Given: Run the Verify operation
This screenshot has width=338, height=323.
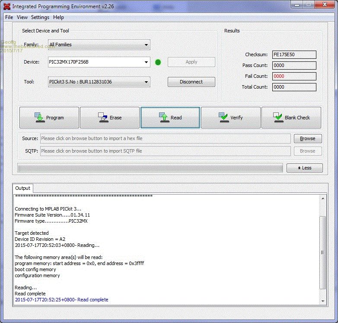Looking at the screenshot, I should (x=231, y=118).
